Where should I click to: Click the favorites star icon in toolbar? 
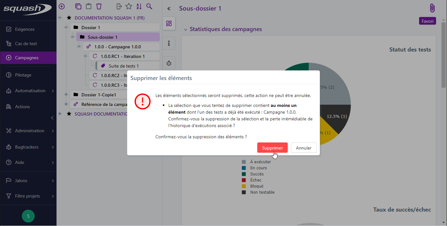point(129,6)
